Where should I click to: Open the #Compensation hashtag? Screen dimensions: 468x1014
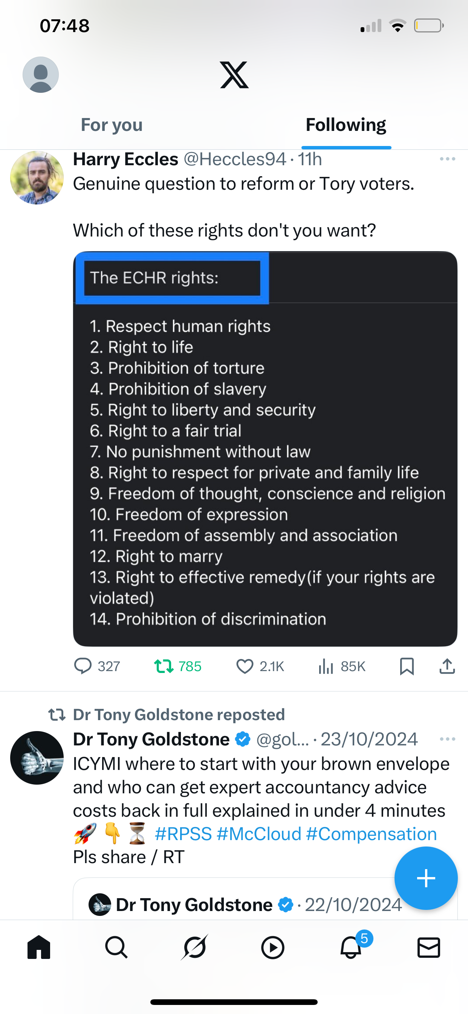(x=371, y=834)
